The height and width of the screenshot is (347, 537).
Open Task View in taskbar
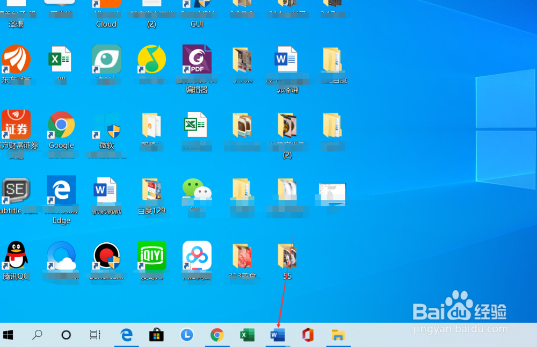click(x=95, y=335)
